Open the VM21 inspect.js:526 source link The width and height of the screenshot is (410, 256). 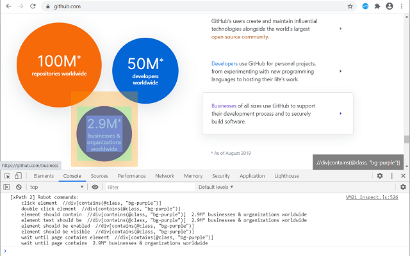pos(372,197)
